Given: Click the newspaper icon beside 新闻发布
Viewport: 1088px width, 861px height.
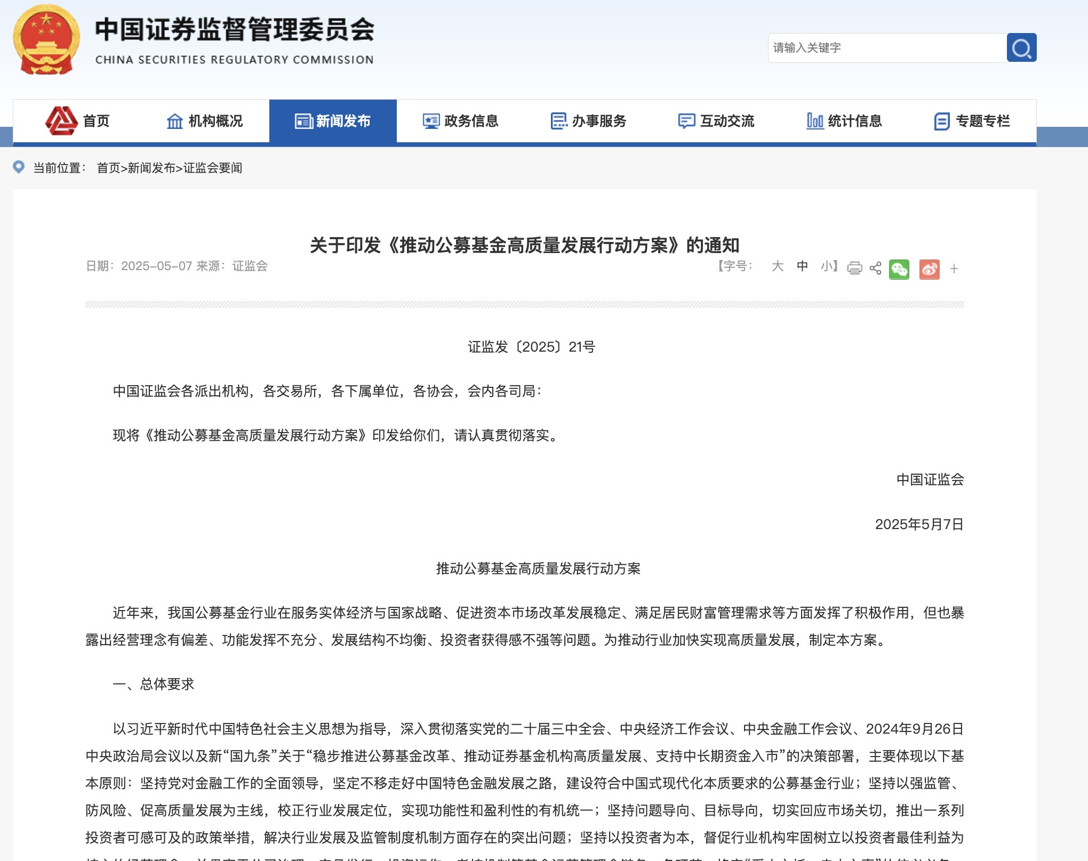Looking at the screenshot, I should point(303,121).
